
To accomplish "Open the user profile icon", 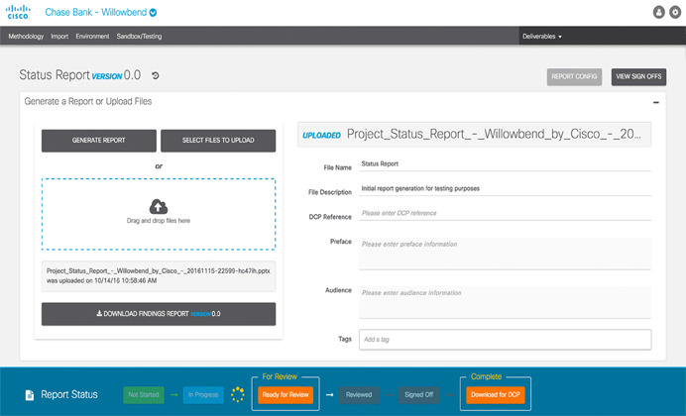I will tap(659, 12).
